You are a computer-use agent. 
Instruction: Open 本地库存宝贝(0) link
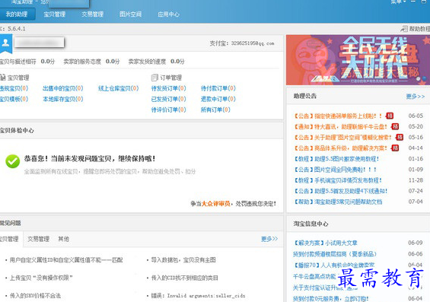(63, 99)
